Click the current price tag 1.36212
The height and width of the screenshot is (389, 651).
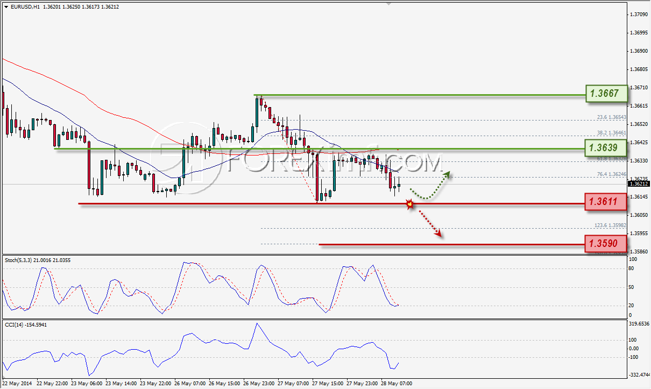click(x=639, y=183)
